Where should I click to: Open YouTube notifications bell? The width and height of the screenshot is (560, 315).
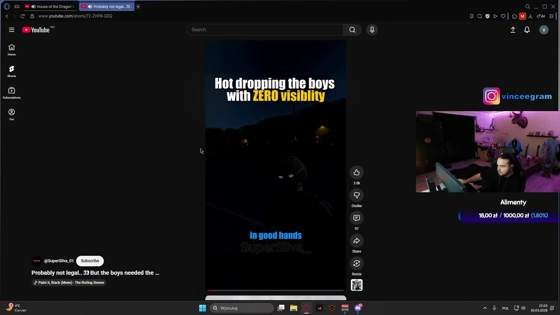527,30
